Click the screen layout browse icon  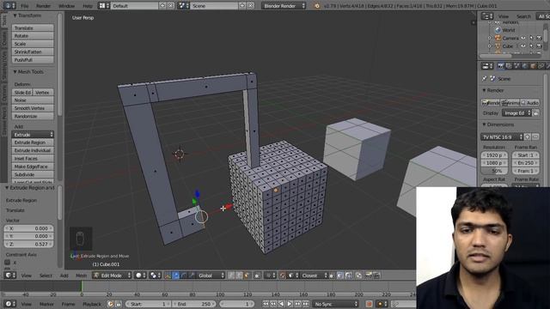tap(103, 6)
